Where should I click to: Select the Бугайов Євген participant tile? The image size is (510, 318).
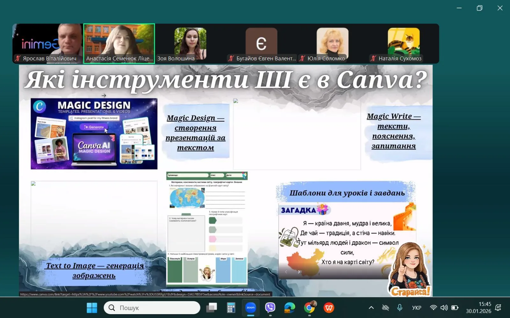[261, 44]
